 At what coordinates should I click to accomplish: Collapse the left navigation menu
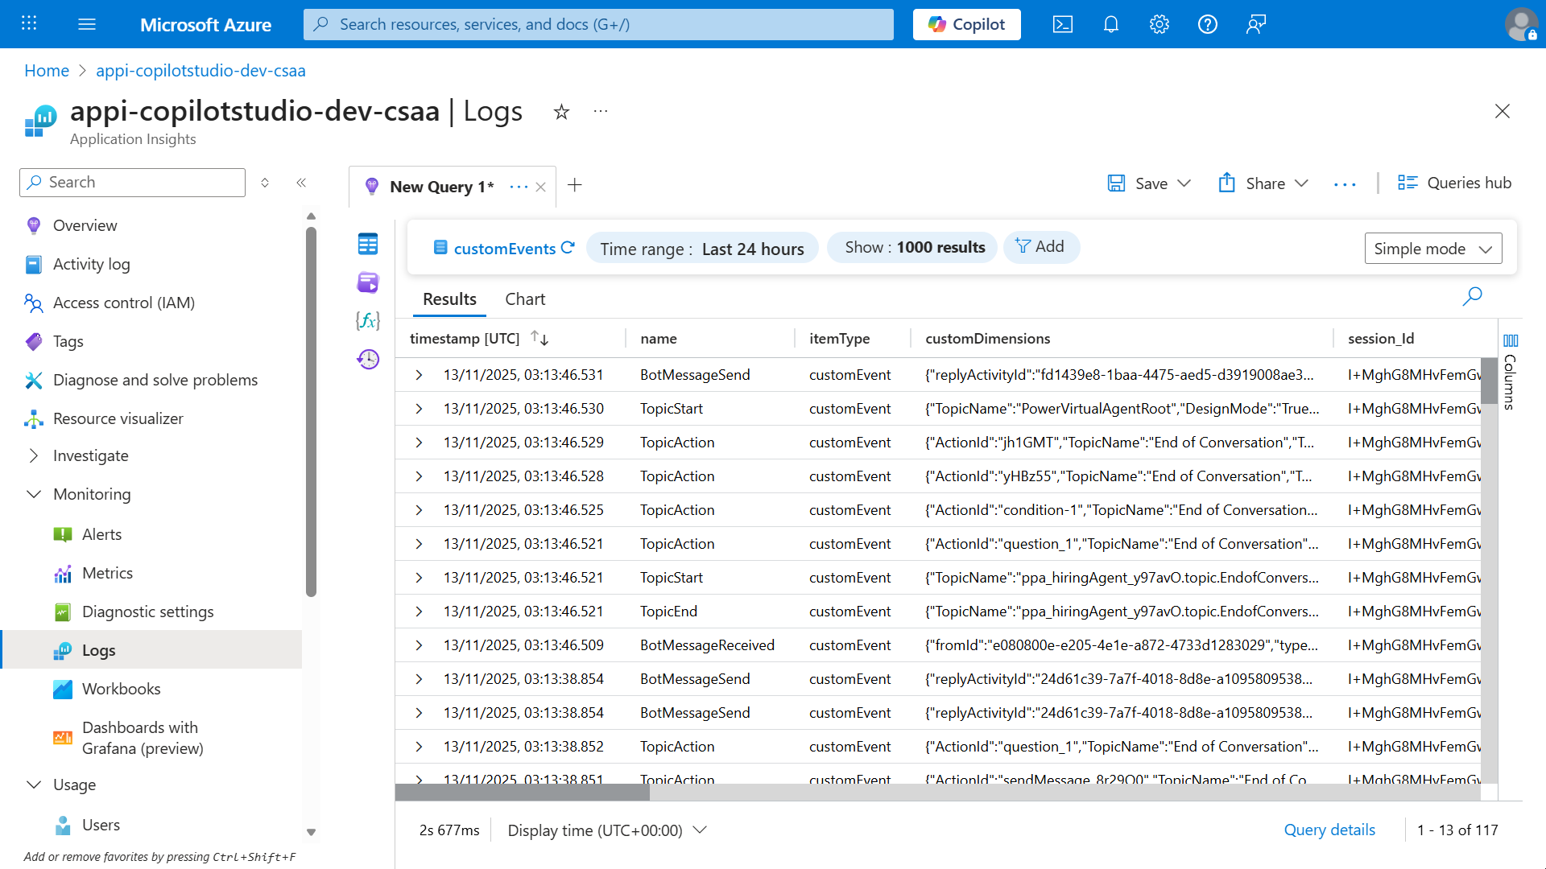tap(301, 183)
